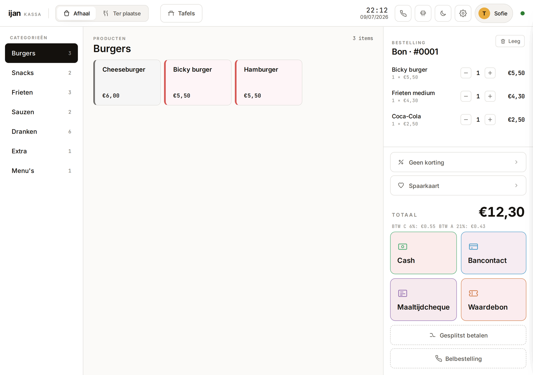The image size is (533, 375).
Task: Increase Frieten medium quantity
Action: 490,96
